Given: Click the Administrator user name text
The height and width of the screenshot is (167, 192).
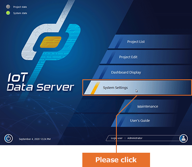Looking at the screenshot, I should click(135, 138).
